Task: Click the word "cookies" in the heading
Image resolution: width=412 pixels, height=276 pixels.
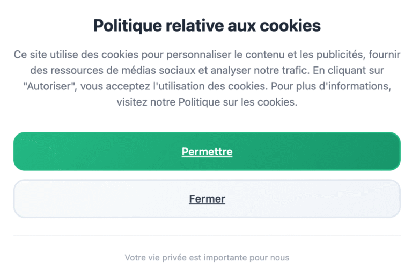Action: coord(291,25)
